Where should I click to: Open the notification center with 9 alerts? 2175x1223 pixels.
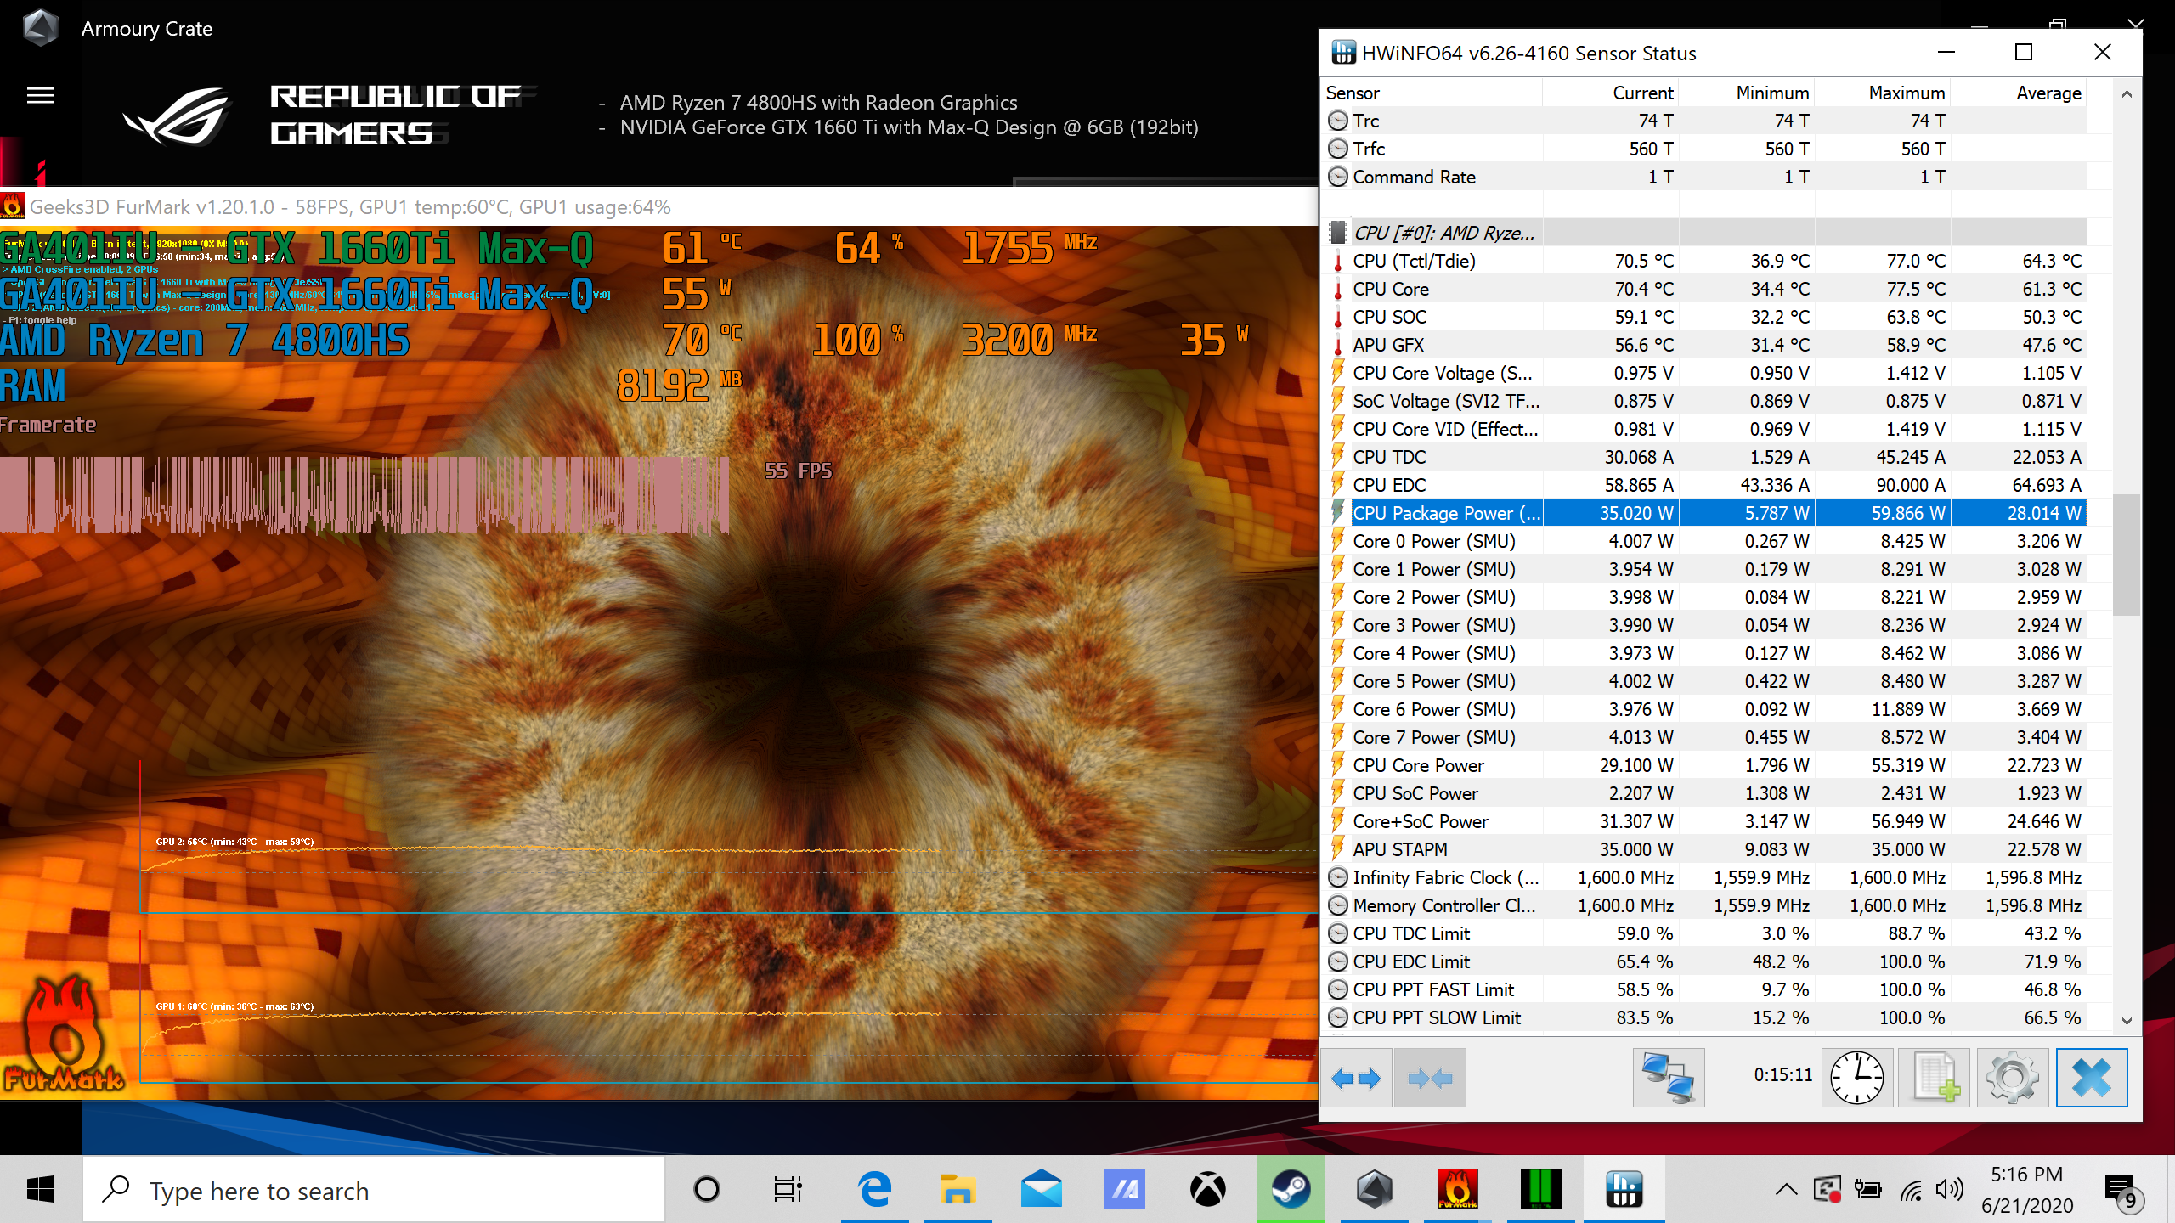point(2124,1190)
